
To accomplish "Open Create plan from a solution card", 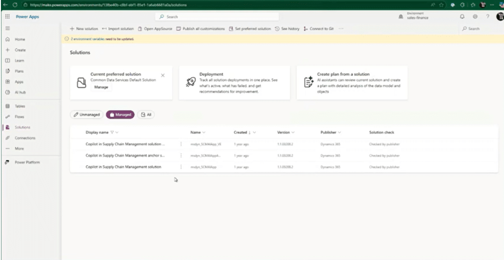I will click(352, 83).
